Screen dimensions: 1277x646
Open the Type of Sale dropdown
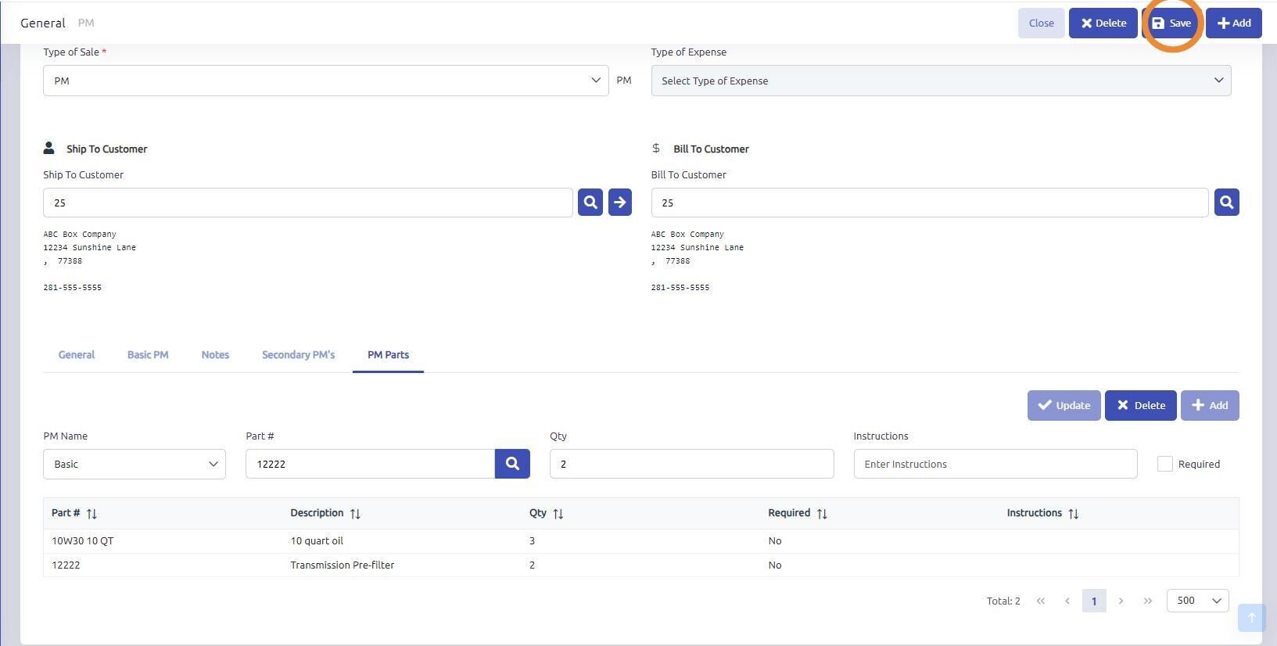325,81
